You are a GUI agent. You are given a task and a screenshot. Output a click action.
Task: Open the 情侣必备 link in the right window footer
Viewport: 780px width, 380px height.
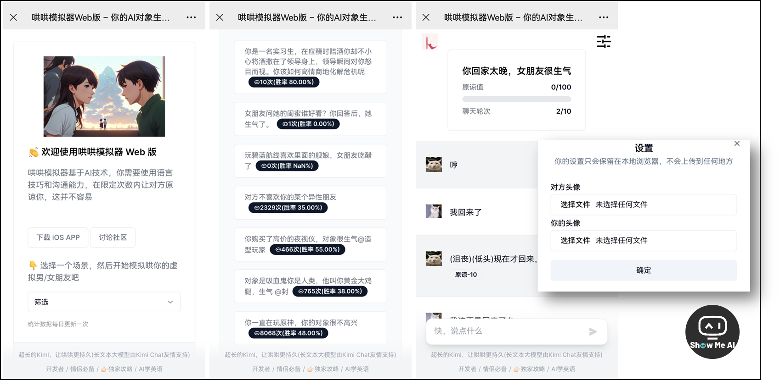click(x=495, y=369)
